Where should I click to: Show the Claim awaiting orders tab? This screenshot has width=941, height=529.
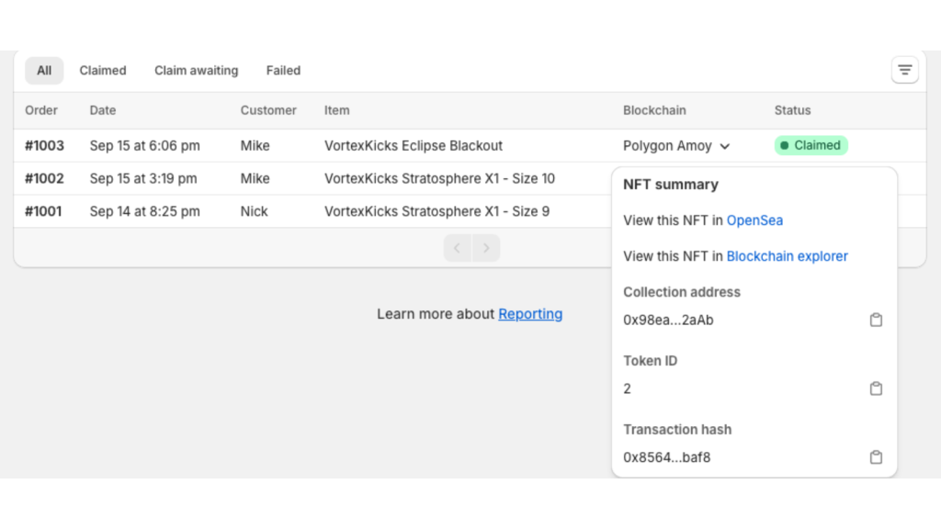[x=196, y=71]
